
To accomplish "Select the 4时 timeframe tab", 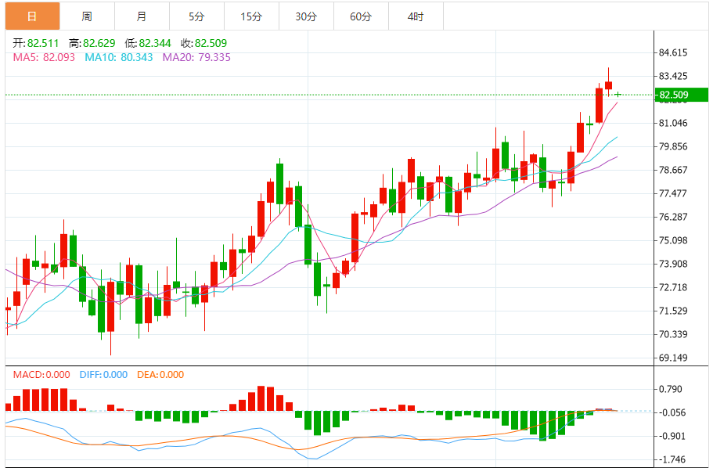I will coord(416,16).
